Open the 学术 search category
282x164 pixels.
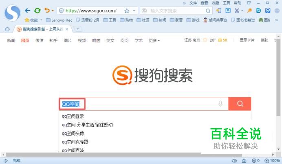139,40
